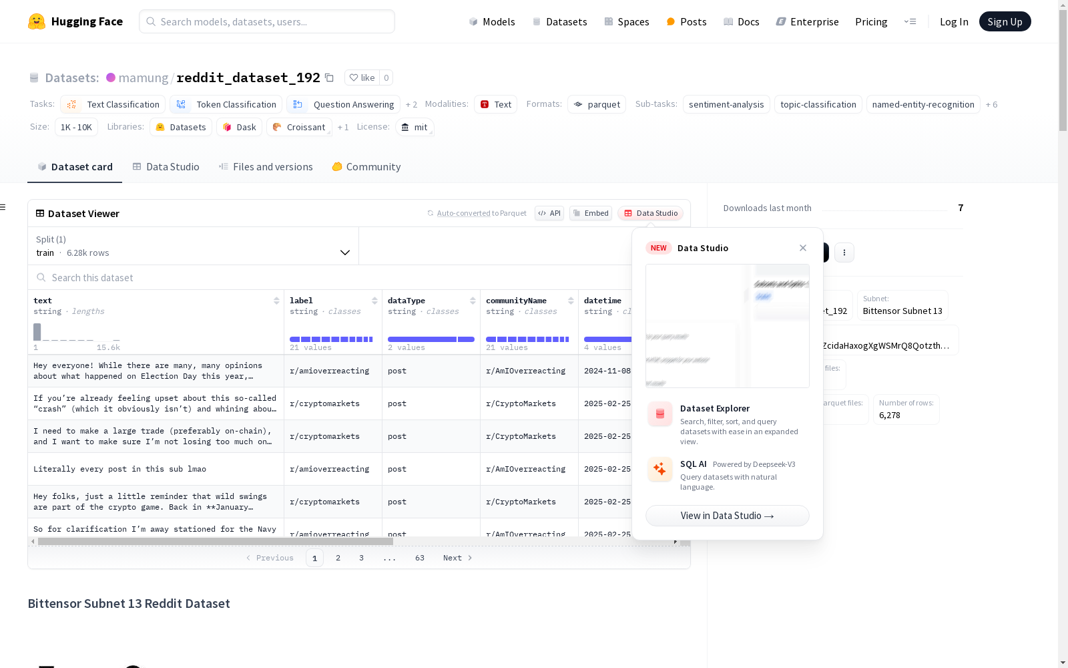Click the mamung author avatar
The width and height of the screenshot is (1068, 668).
[x=111, y=77]
